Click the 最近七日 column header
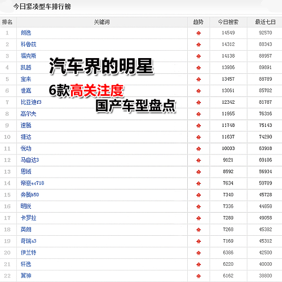This screenshot has width=282, height=282. coord(265,22)
